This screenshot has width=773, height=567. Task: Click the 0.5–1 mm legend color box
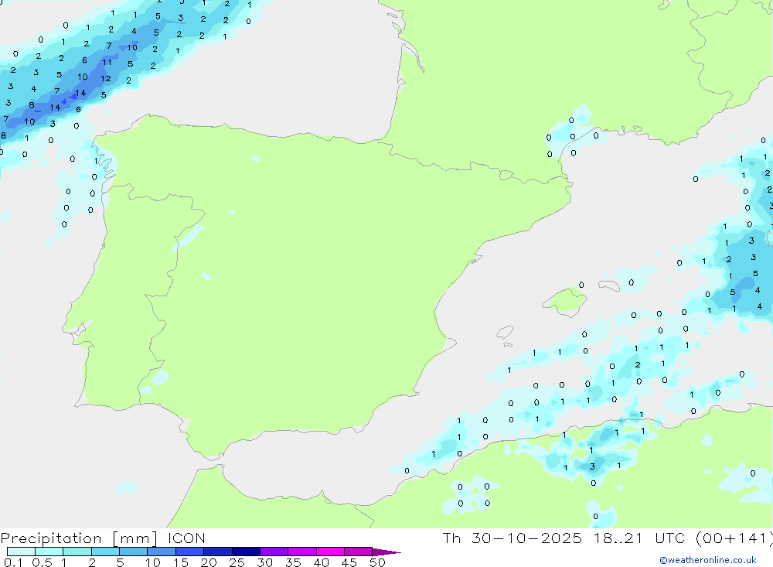point(49,552)
